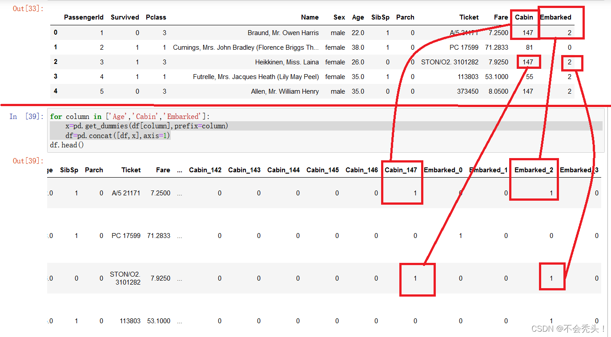Place cursor on the 'for column in' code line
The image size is (611, 337).
(x=130, y=116)
